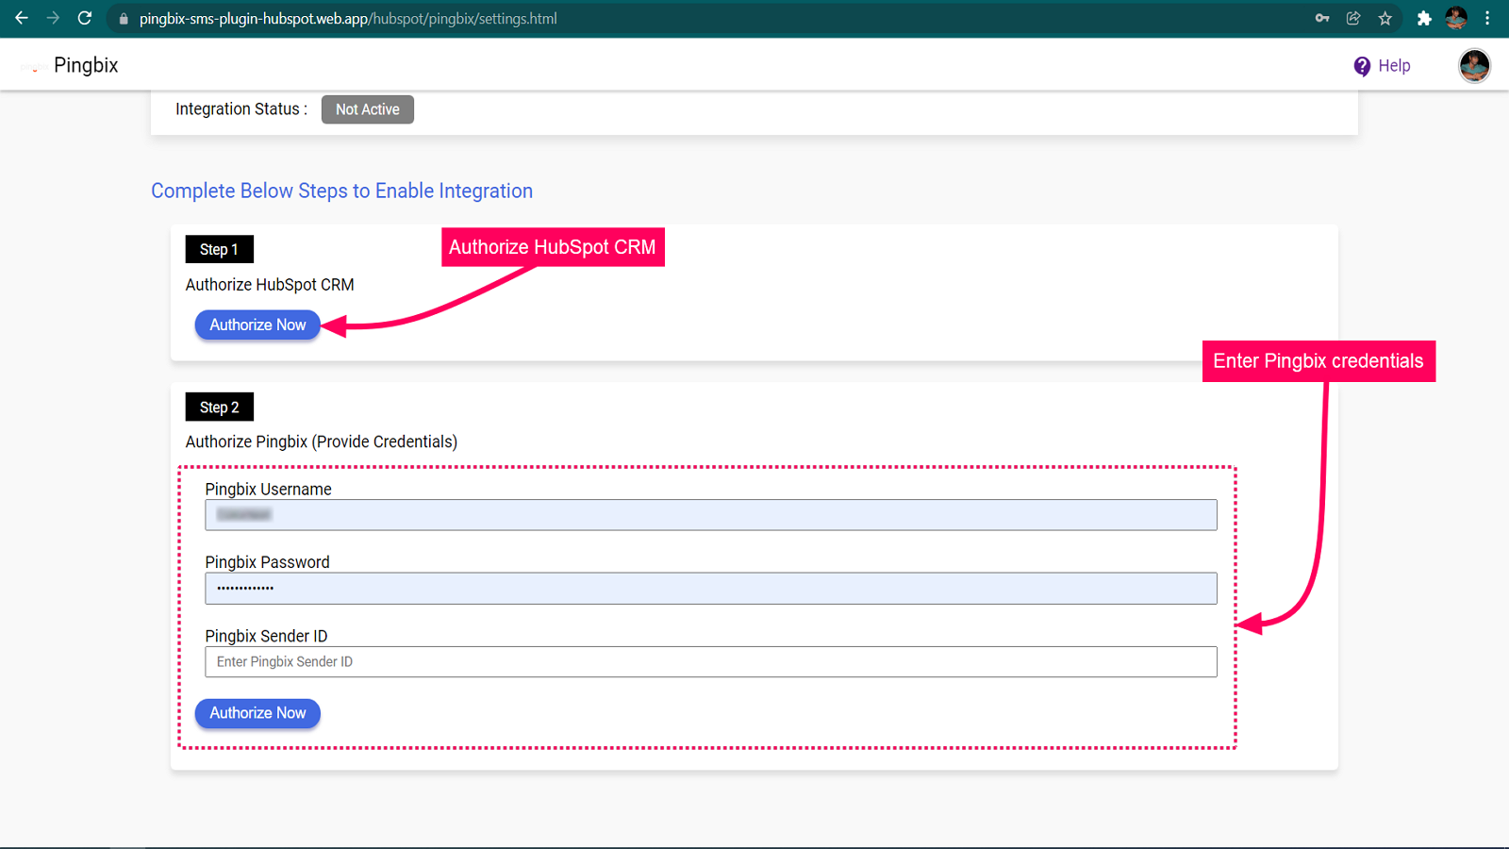
Task: Click the 'Step 2' label
Action: 219,407
